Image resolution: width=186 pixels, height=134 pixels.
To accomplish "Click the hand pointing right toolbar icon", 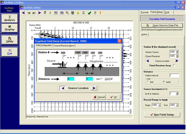I will pos(34,13).
